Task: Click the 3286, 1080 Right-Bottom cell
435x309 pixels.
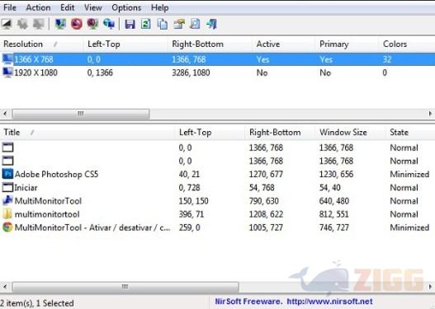Action: [x=191, y=73]
